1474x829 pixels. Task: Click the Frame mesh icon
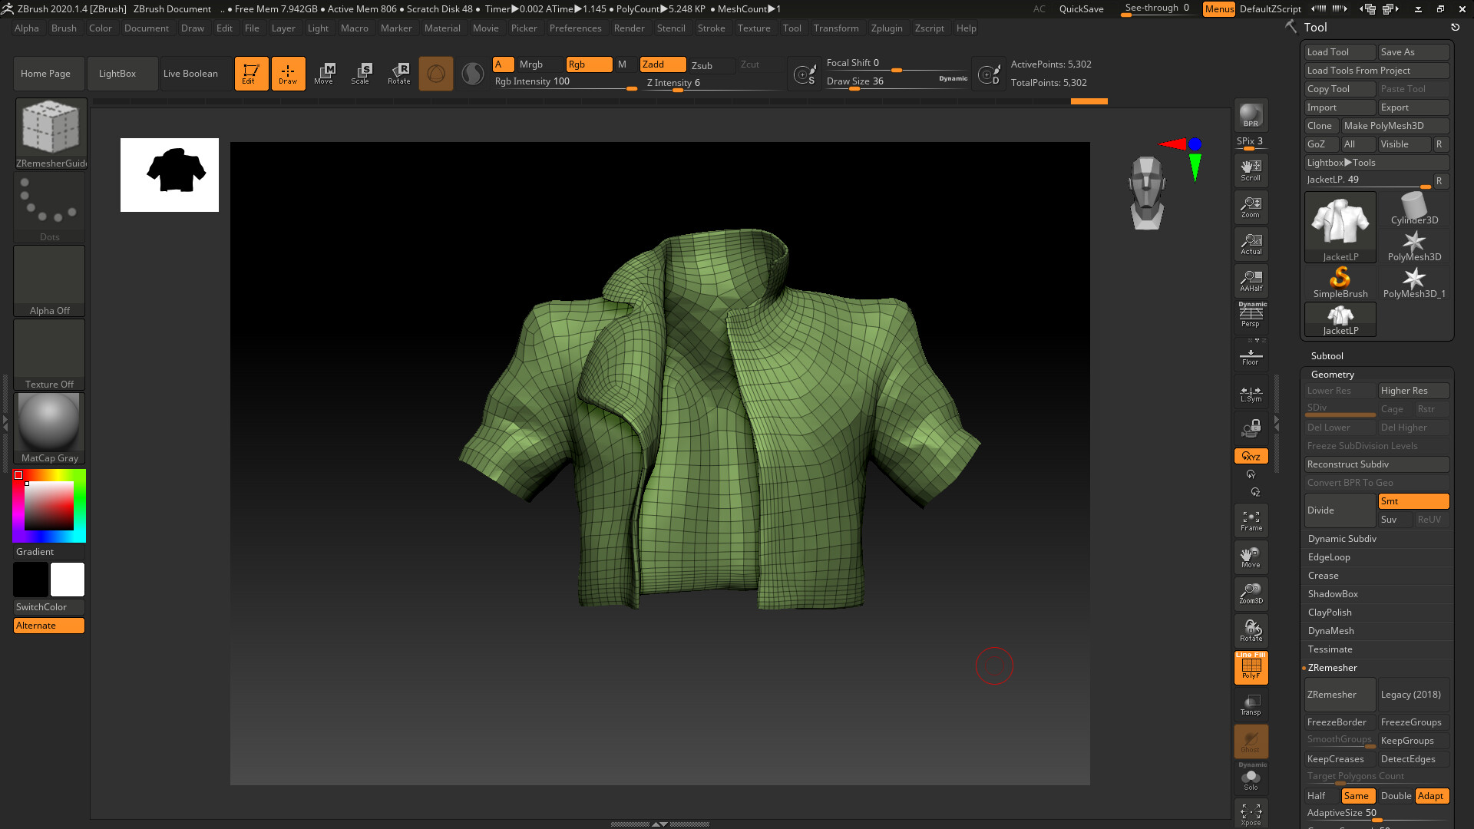(x=1251, y=520)
